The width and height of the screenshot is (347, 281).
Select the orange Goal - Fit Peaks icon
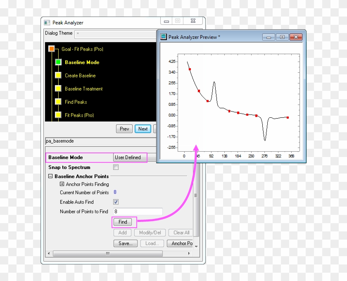click(x=52, y=49)
